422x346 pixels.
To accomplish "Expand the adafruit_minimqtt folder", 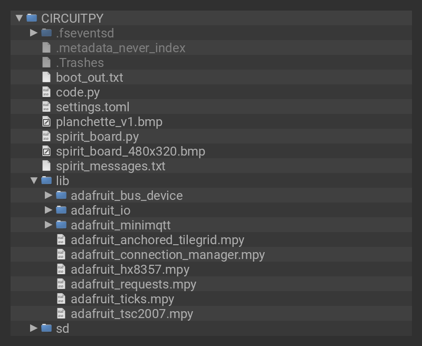I will (49, 225).
